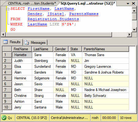Select row header 4
This screenshot has width=138, height=122.
[7, 72]
